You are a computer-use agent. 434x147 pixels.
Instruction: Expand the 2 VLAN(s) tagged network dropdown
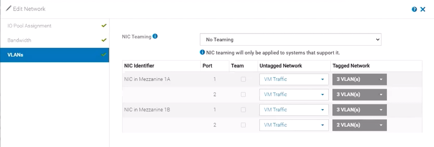pyautogui.click(x=359, y=125)
